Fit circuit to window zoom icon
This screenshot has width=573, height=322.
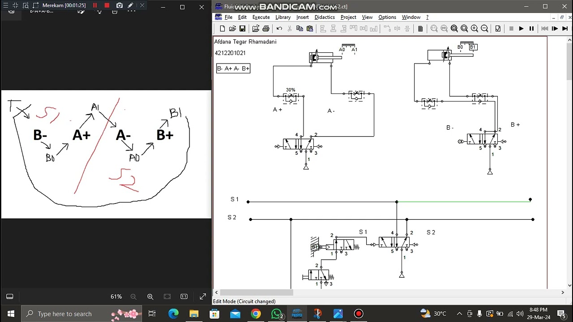coord(454,29)
